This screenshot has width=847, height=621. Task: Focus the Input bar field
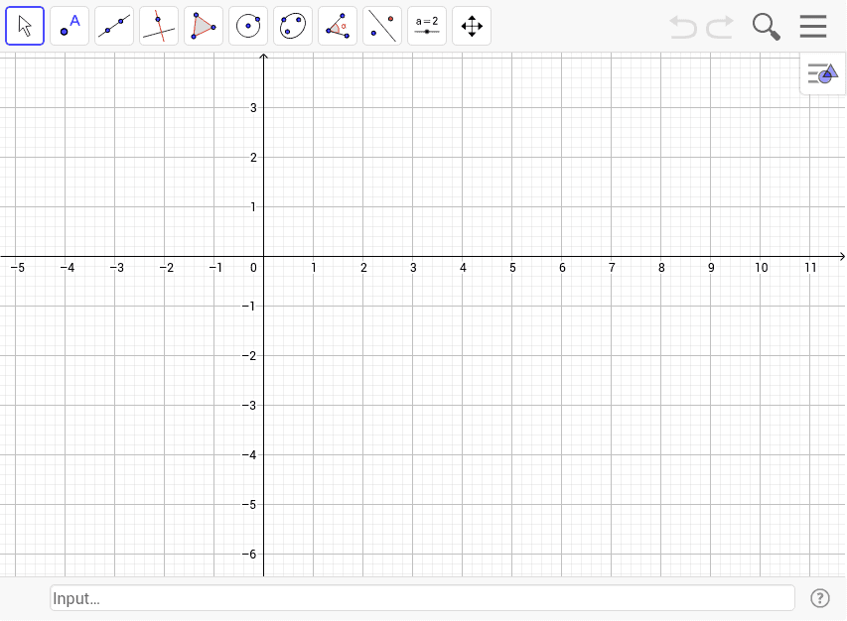[422, 598]
